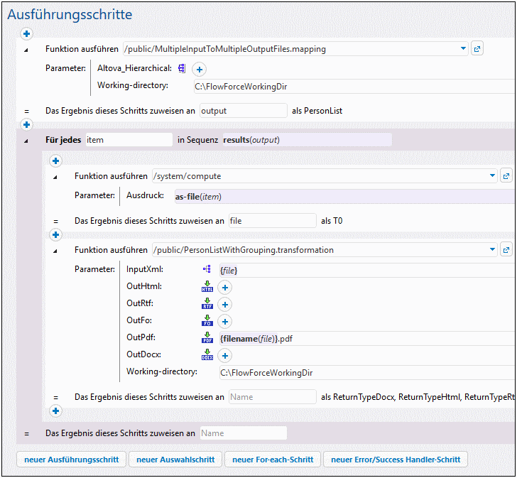Open the dropdown for the MultipleInputToMultipleOutputFiles.mapping function
The width and height of the screenshot is (517, 478).
(464, 49)
